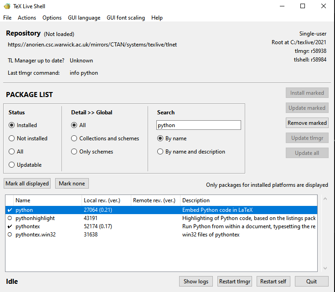Click Remote rev. (ver.) column header
The width and height of the screenshot is (335, 292).
tap(155, 200)
